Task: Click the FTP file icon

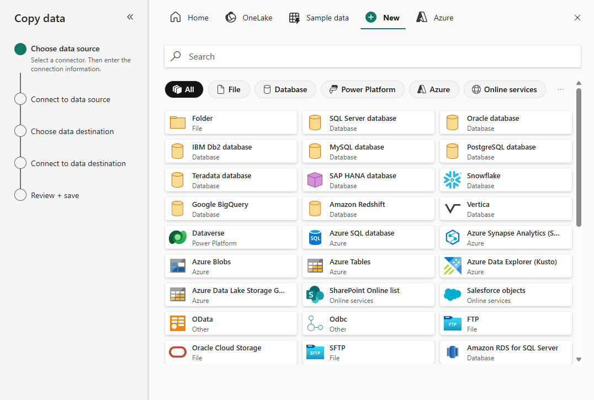Action: (x=452, y=323)
